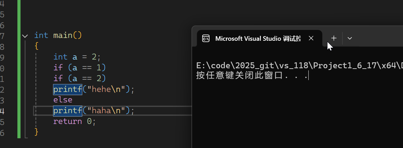Image resolution: width=403 pixels, height=148 pixels.
Task: Click the if (a == 2) condition
Action: [x=80, y=78]
